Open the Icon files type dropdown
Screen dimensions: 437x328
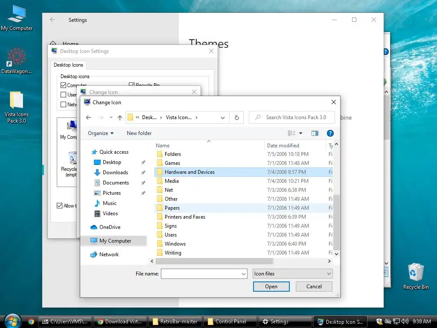coord(292,274)
